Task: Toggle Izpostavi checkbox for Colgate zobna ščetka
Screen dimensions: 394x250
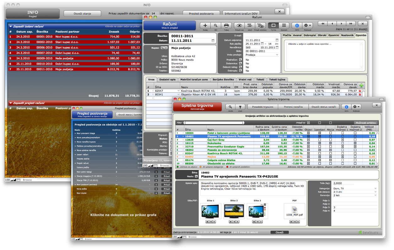Action: tap(320, 160)
